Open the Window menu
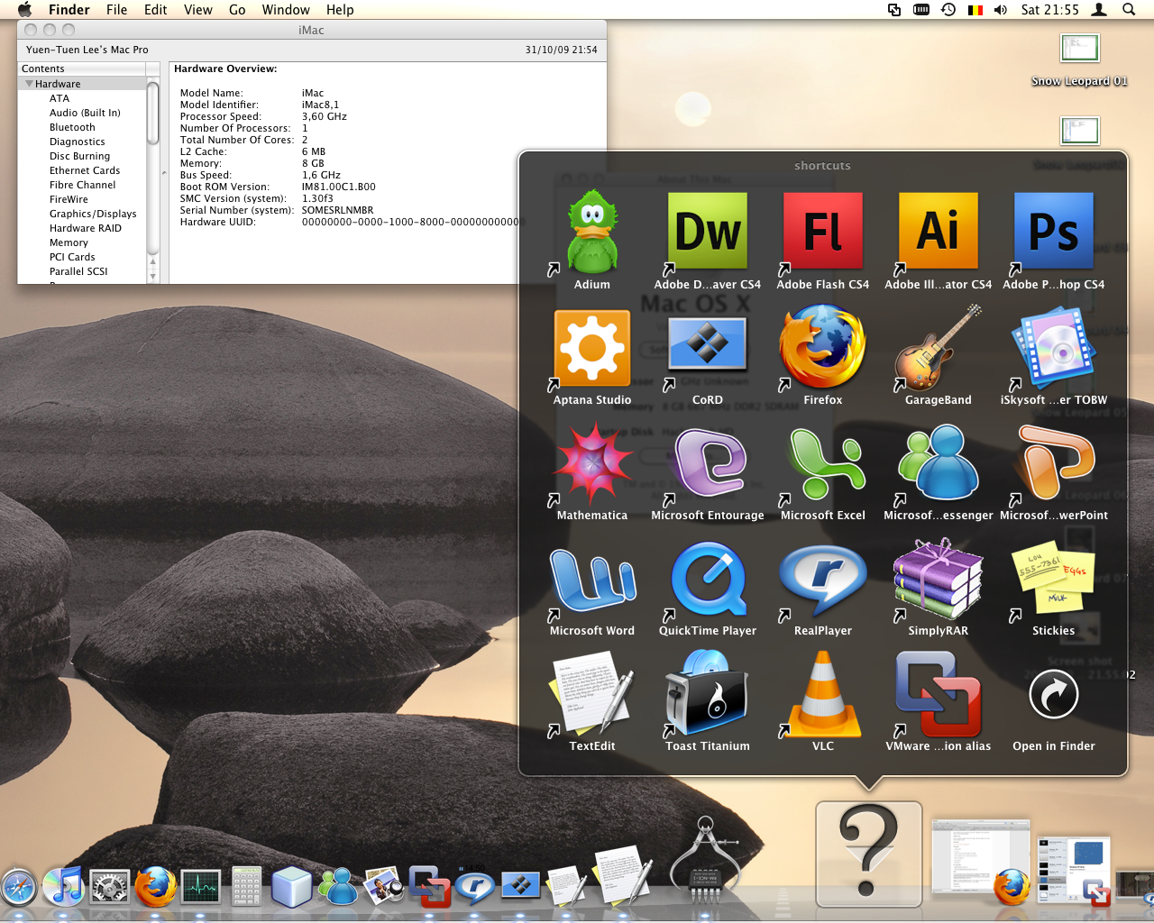This screenshot has height=923, width=1154. [x=286, y=10]
